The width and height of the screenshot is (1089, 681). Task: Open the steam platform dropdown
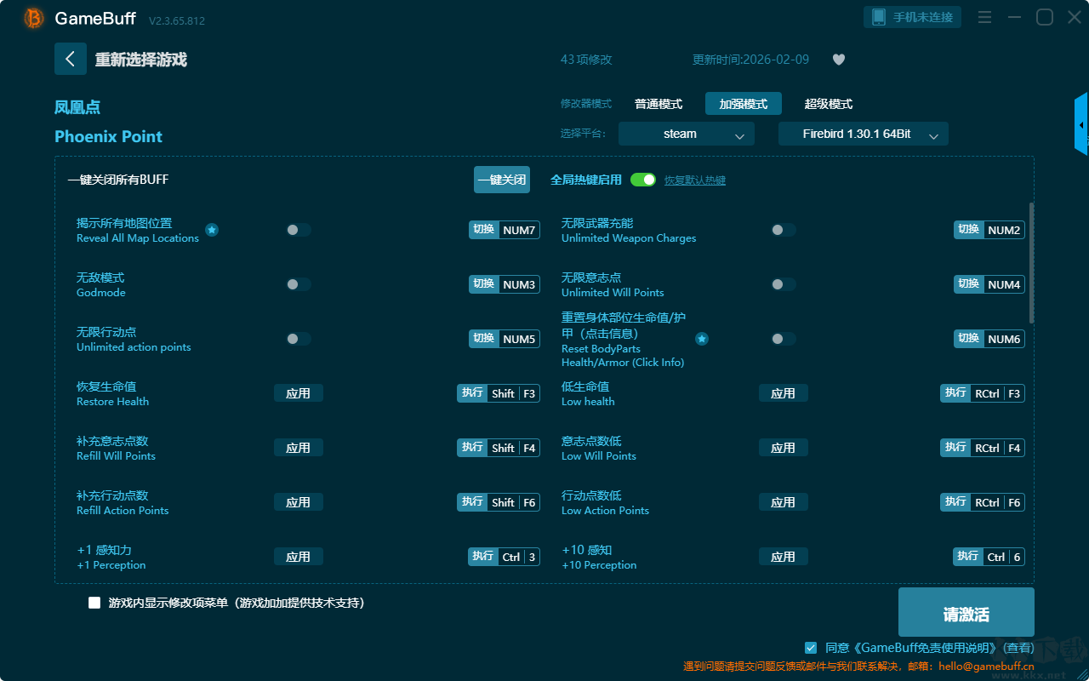[x=687, y=134]
